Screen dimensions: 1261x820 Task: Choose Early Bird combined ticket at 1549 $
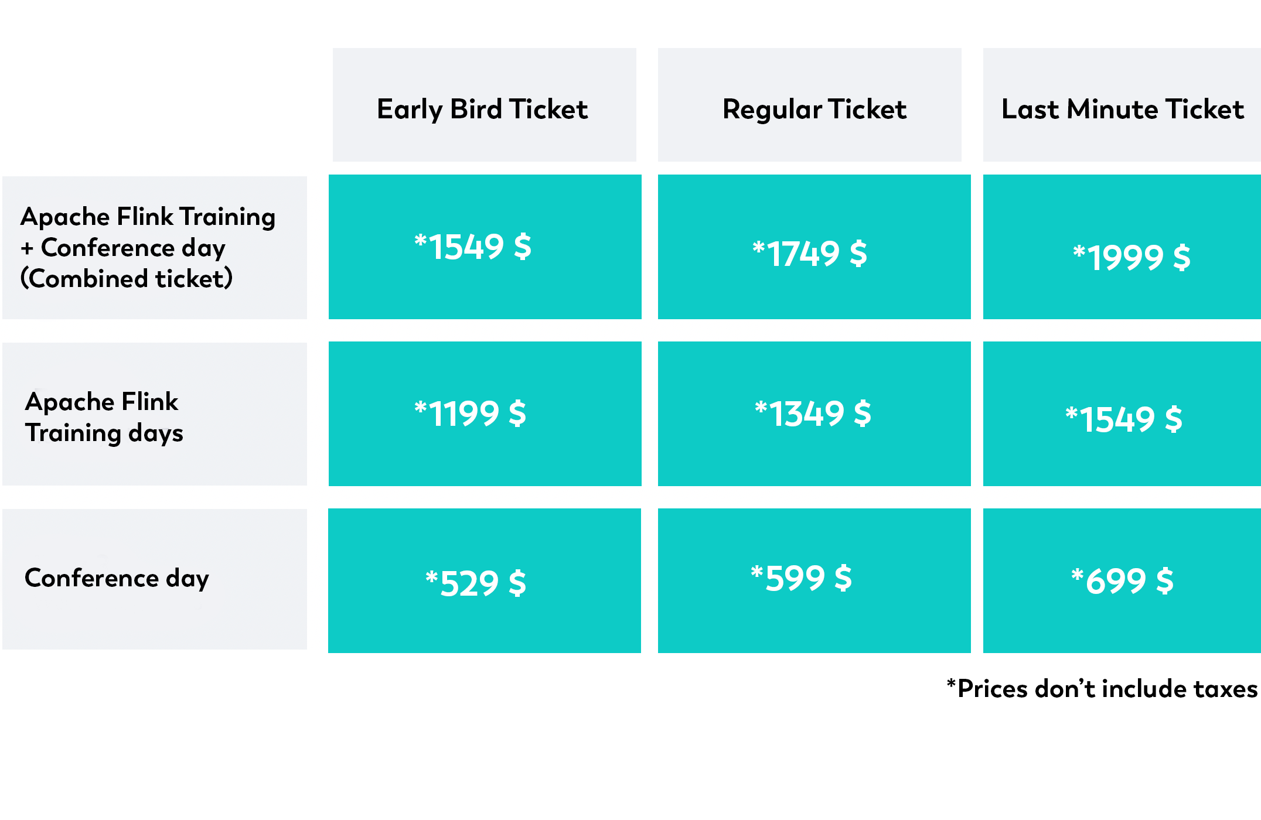pyautogui.click(x=485, y=247)
